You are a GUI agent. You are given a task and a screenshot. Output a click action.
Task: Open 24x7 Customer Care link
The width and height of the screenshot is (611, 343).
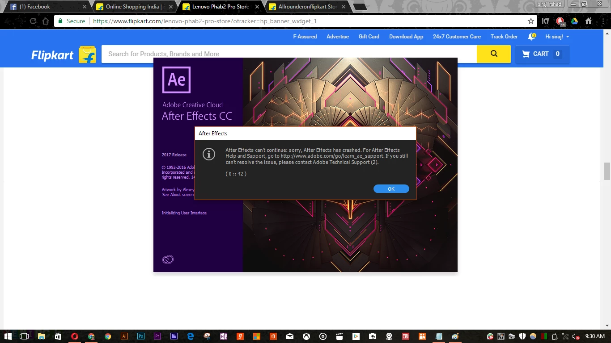457,37
